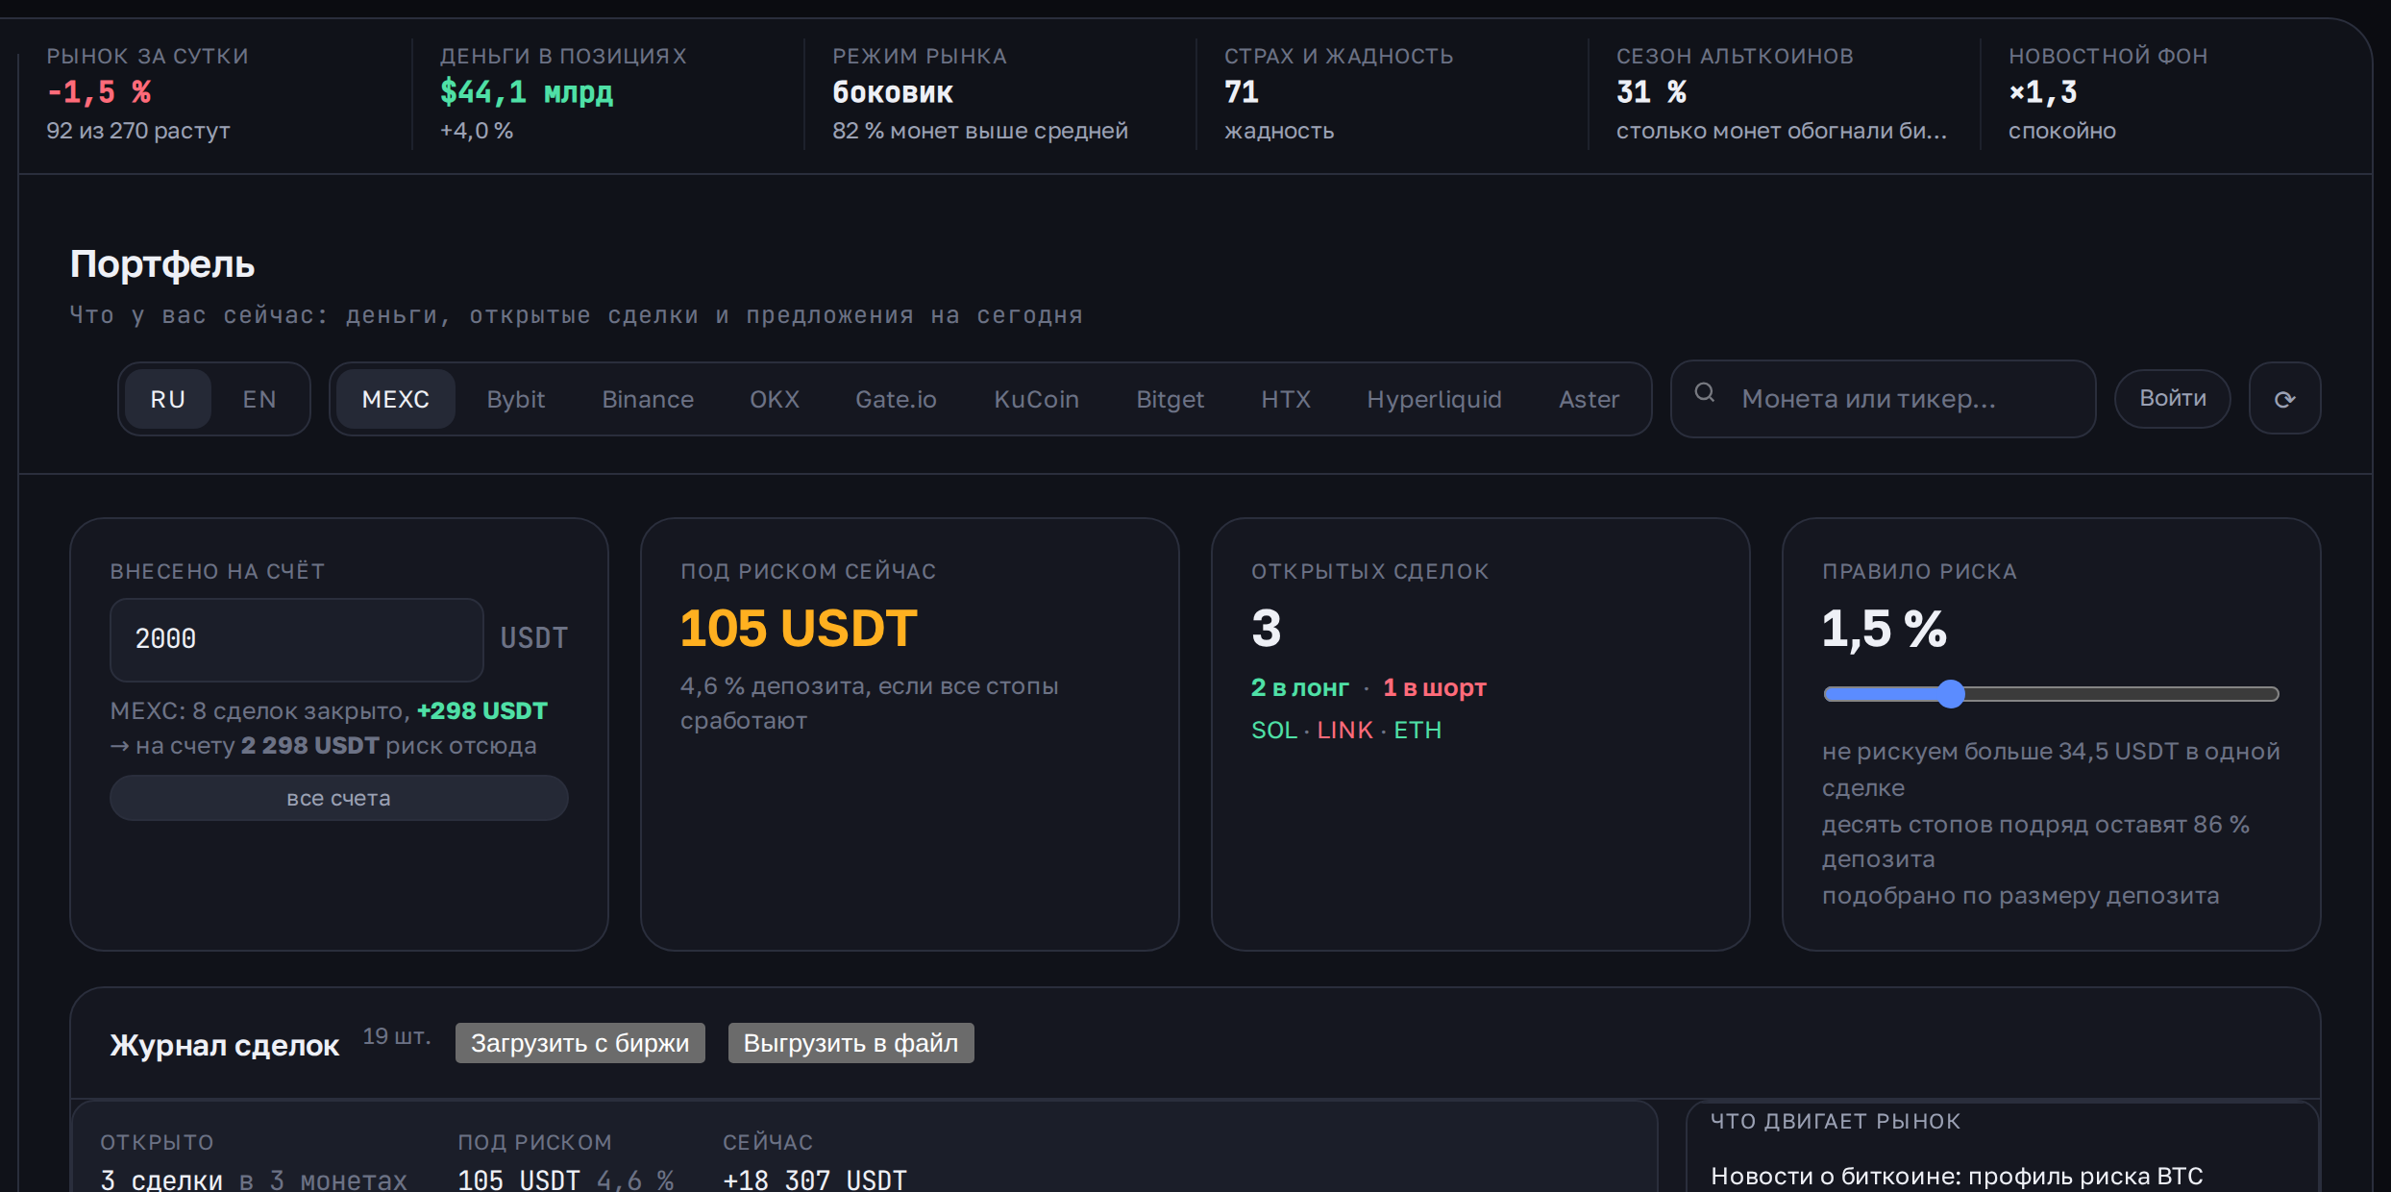This screenshot has height=1192, width=2391.
Task: Click the 'Журнал сделок' heading
Action: coord(225,1045)
